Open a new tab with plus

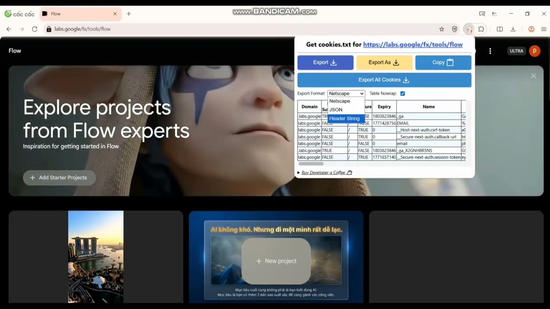point(128,14)
